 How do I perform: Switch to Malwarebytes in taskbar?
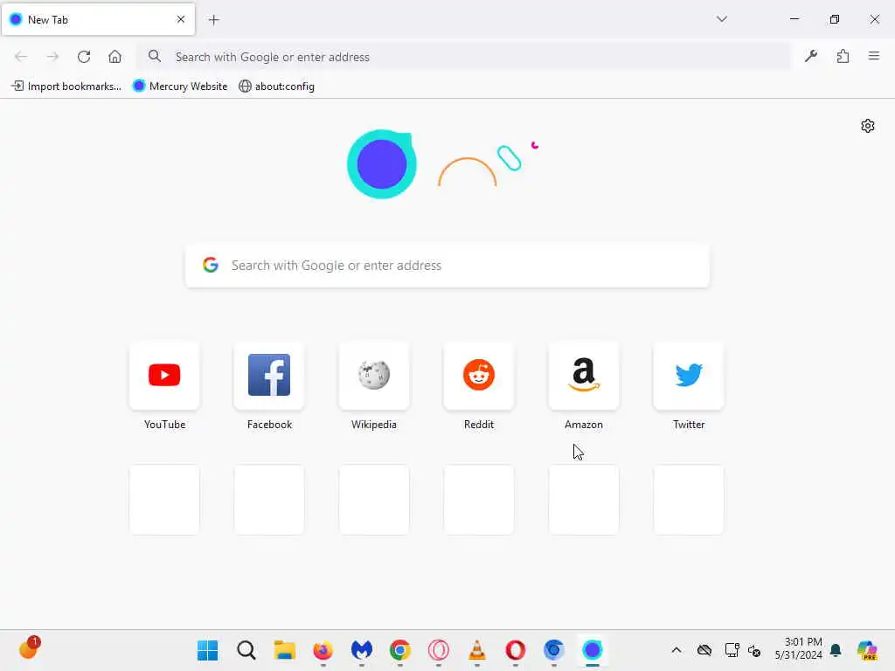[361, 650]
